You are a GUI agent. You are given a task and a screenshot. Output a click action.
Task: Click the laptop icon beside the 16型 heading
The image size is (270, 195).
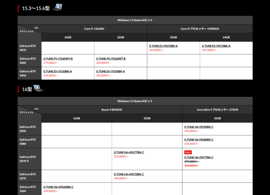[x=39, y=88]
